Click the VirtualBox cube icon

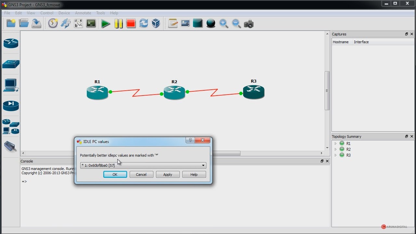coord(156,23)
